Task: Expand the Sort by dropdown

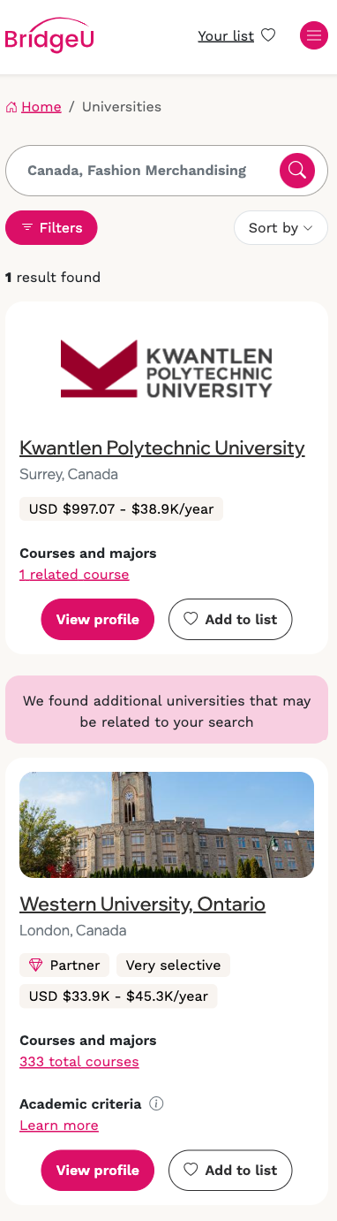Action: pyautogui.click(x=281, y=228)
